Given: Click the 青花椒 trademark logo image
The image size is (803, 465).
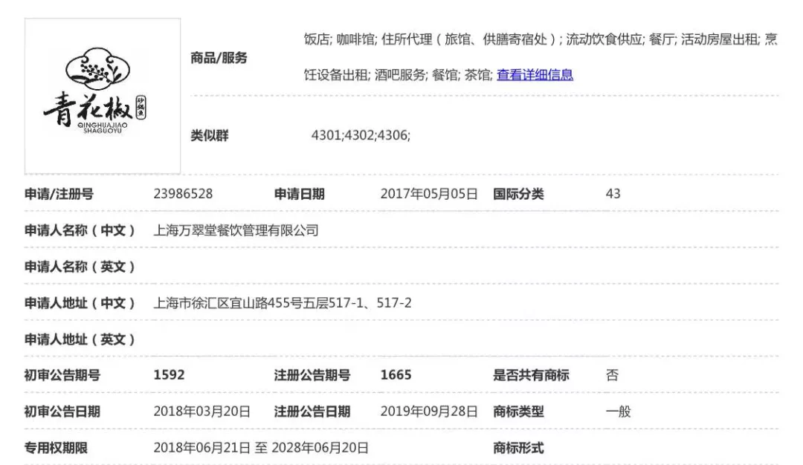Looking at the screenshot, I should (x=103, y=96).
